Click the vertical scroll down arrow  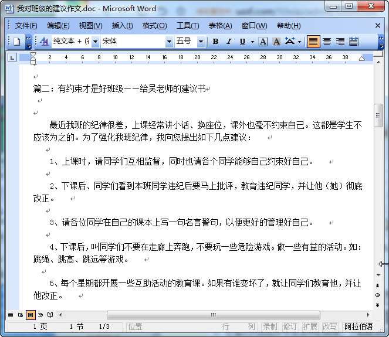coord(378,275)
